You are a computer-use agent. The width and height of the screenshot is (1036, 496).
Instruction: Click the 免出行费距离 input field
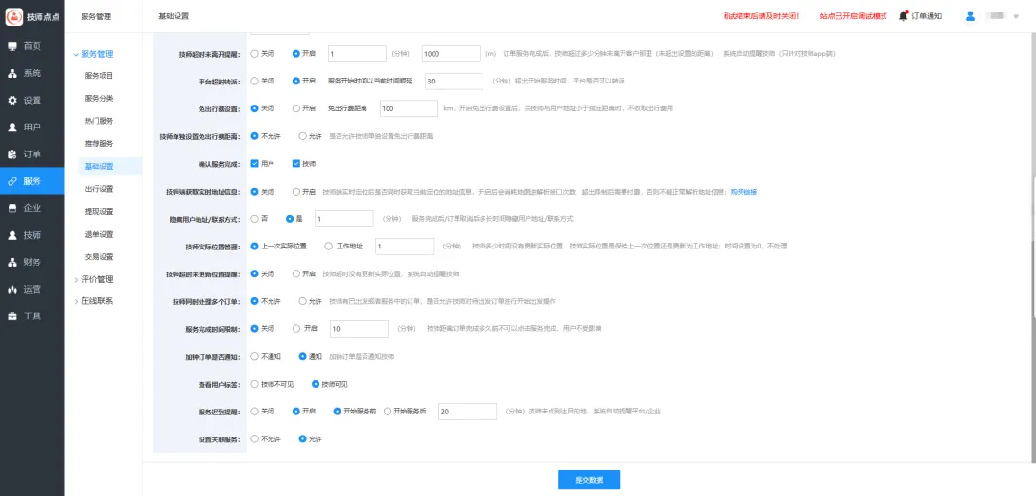click(x=408, y=109)
